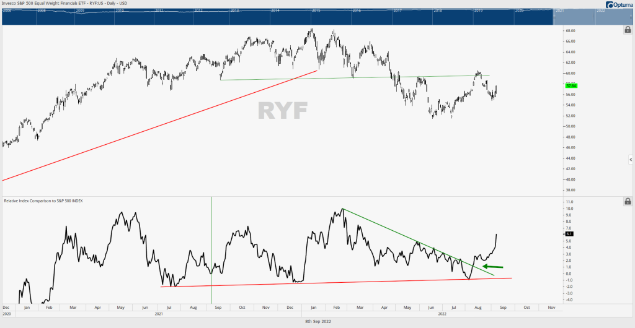Select the green horizontal line near 59 on price chart
The width and height of the screenshot is (635, 328).
pyautogui.click(x=355, y=77)
